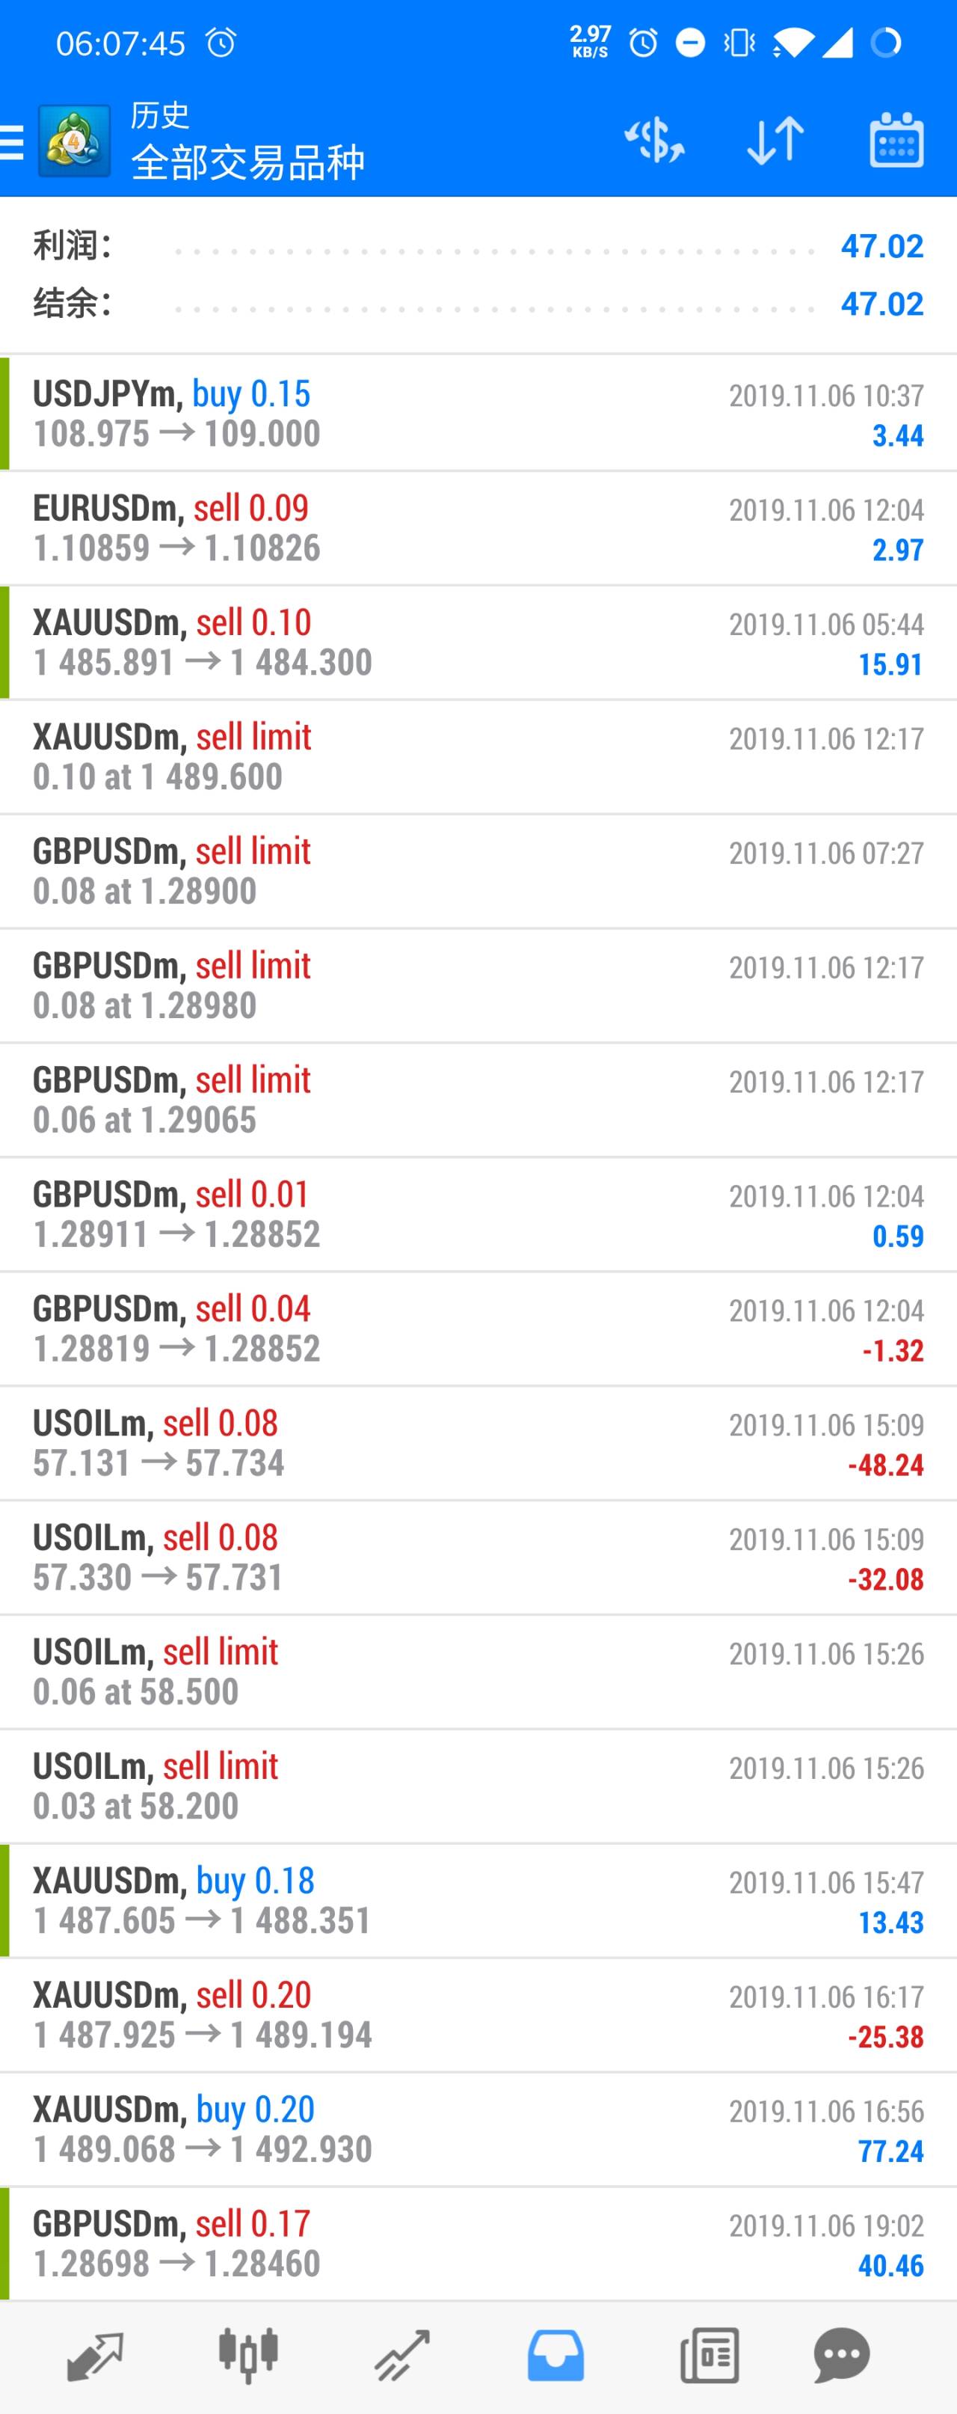Screen dimensions: 957x2414
Task: Expand the EURUSDm sell 0.09 trade
Action: (478, 527)
